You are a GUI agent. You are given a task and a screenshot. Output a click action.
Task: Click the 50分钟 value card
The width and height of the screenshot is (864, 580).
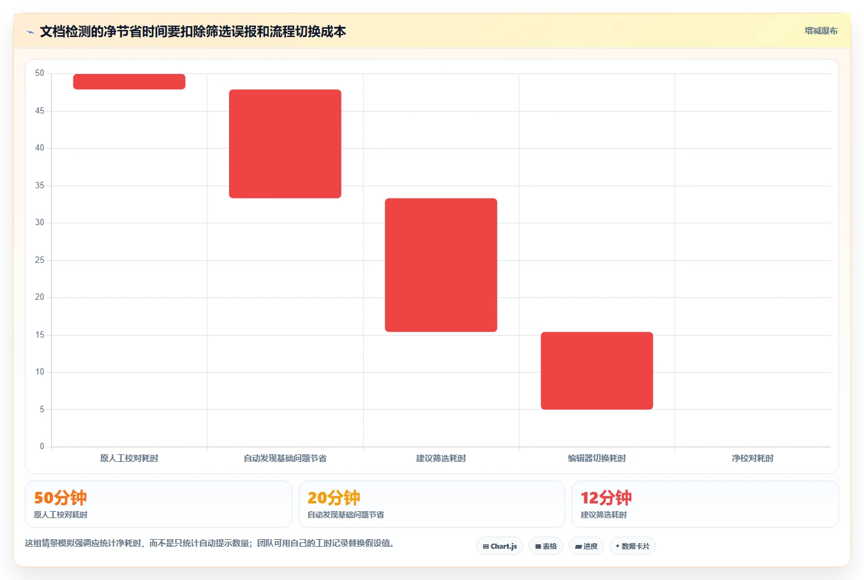(x=158, y=504)
